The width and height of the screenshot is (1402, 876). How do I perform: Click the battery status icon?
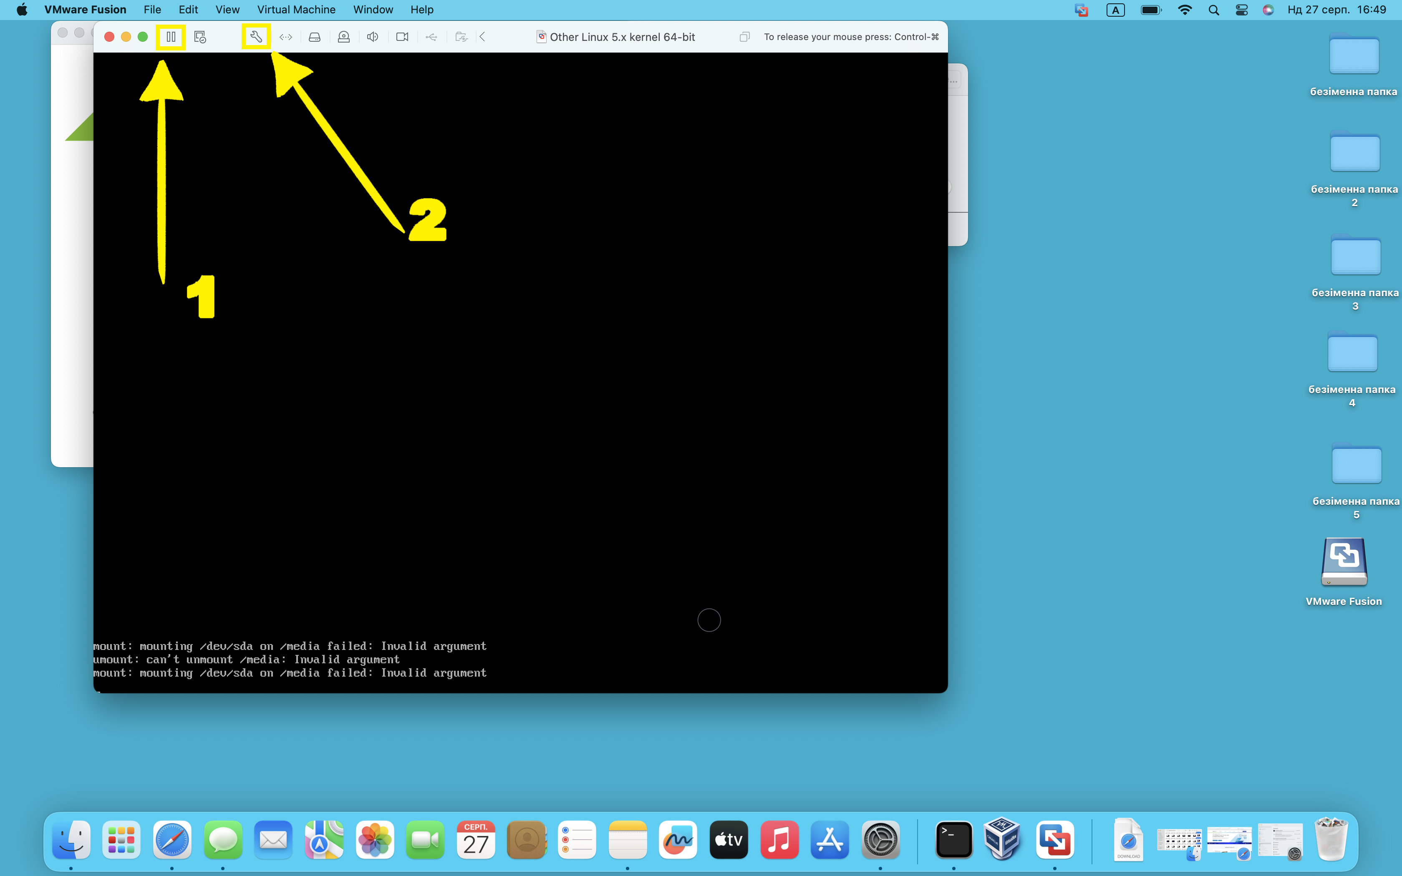(x=1150, y=10)
